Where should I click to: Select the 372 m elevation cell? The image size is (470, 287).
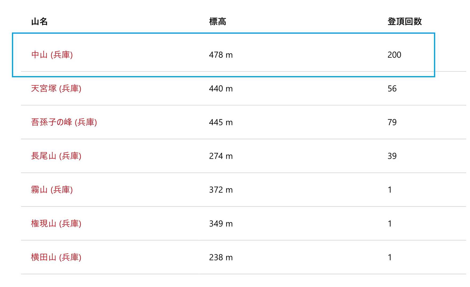[221, 190]
